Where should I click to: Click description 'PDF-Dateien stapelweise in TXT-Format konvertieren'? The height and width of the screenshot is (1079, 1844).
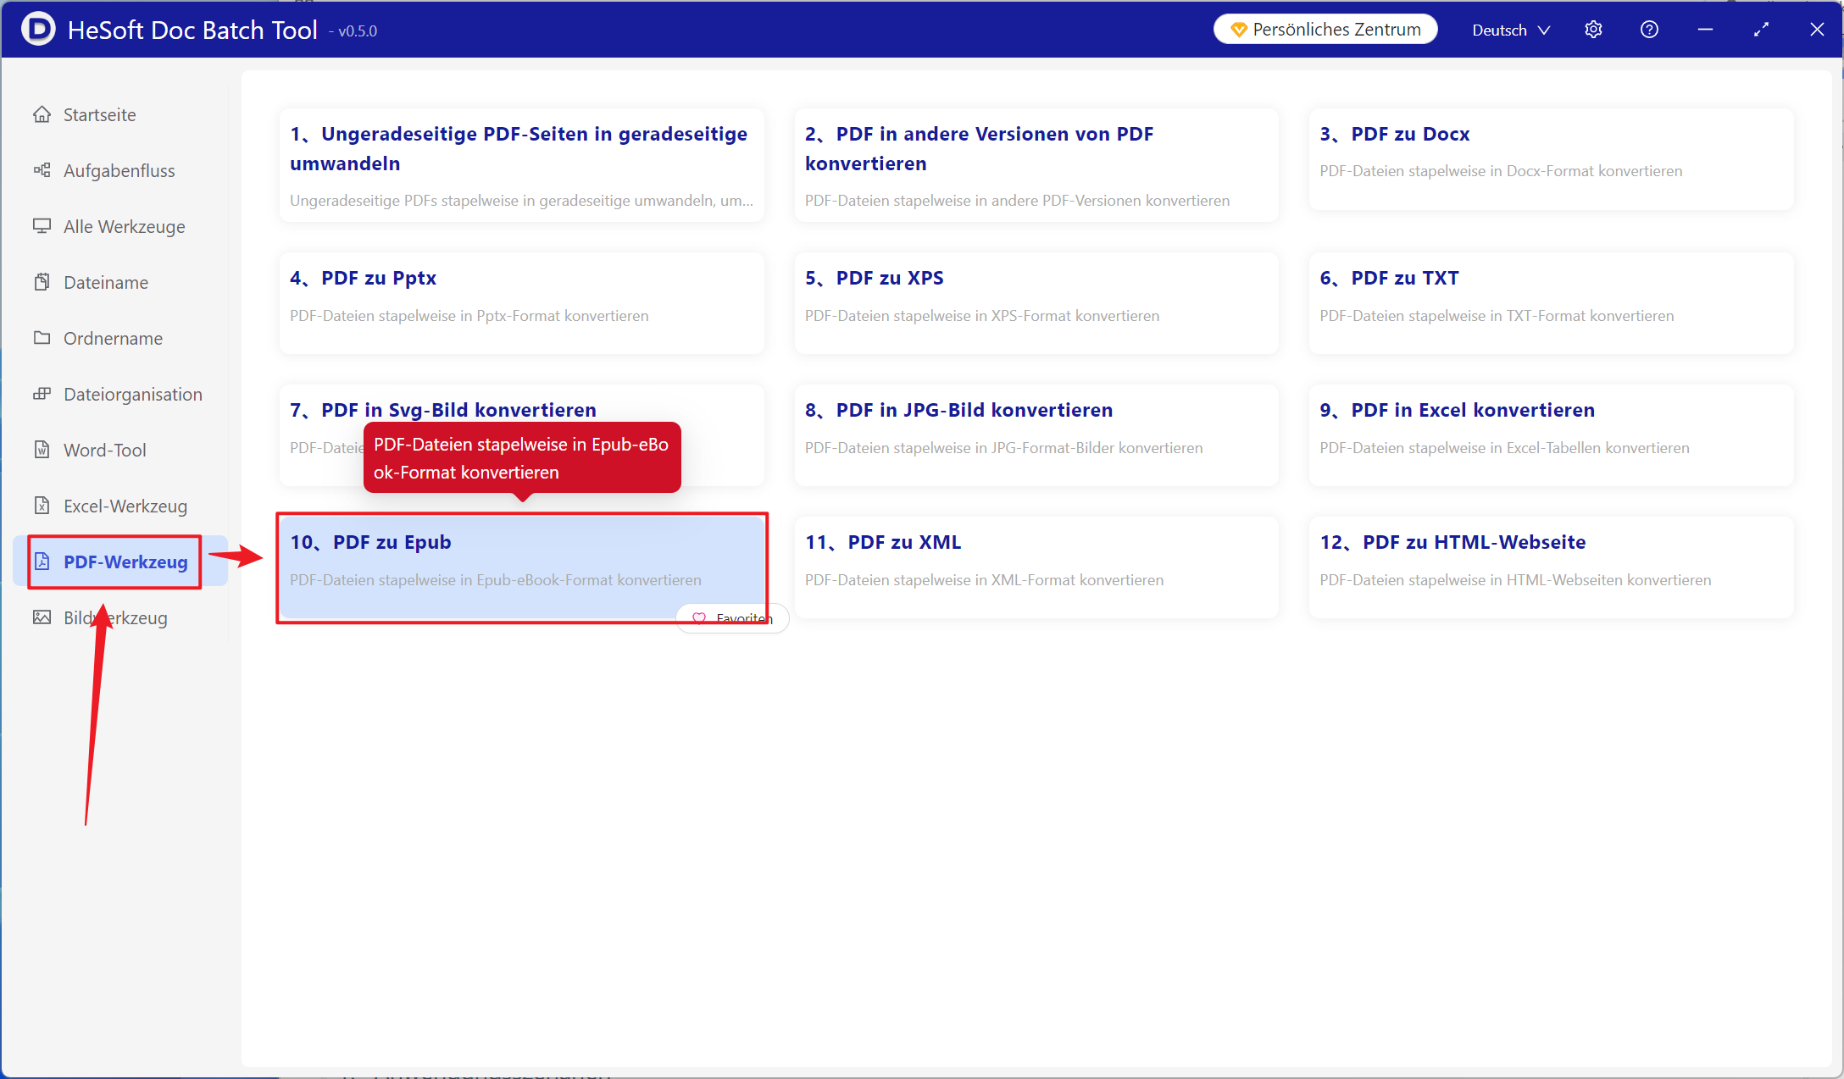(x=1497, y=316)
